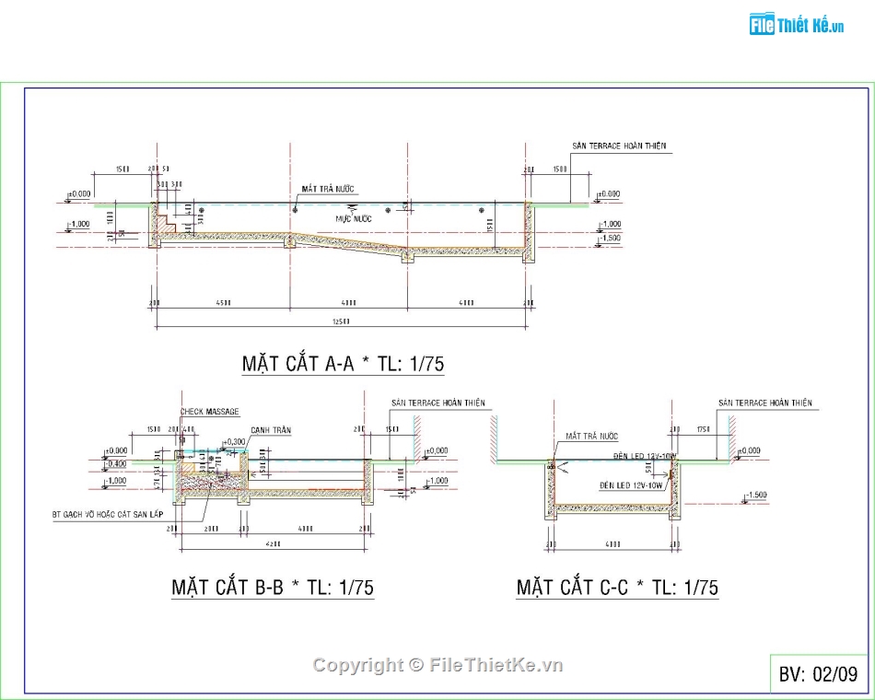Click the upper "ĐÈN LED 12V-10W" label

(645, 456)
